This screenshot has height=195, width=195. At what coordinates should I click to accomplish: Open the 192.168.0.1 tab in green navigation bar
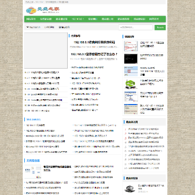(78, 19)
